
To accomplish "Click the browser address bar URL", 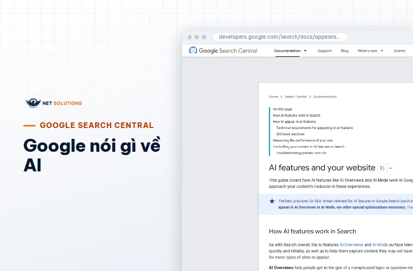I will coord(279,37).
